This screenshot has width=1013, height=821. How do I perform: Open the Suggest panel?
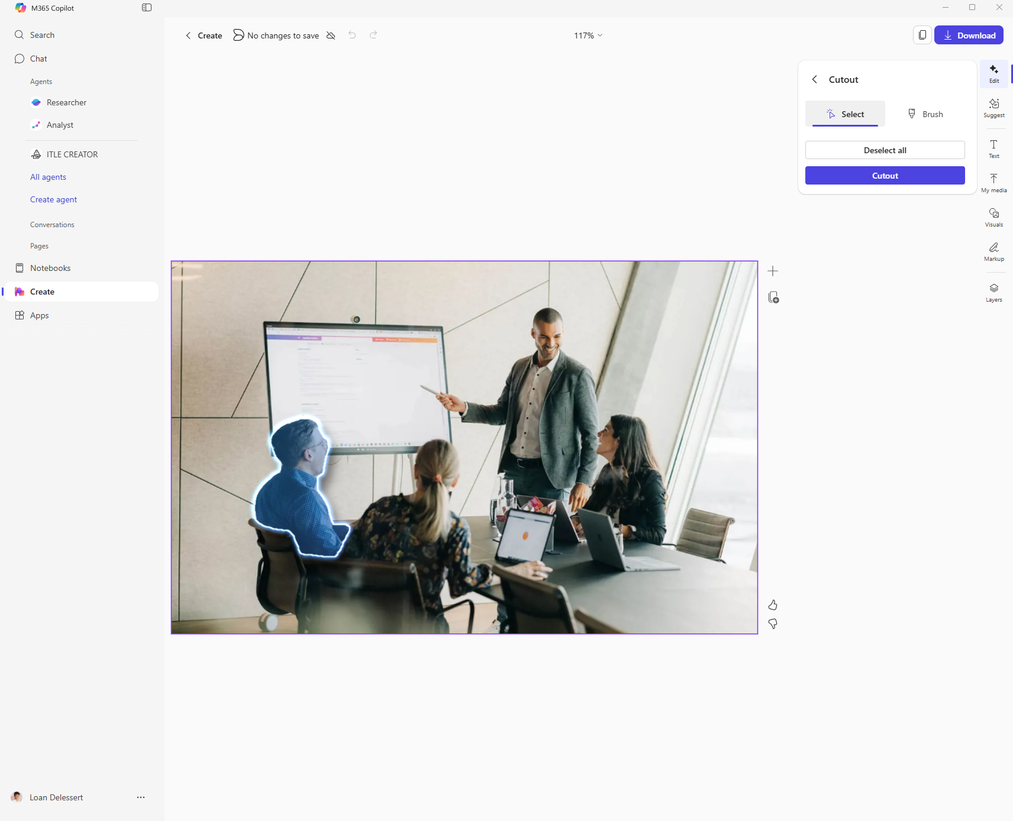(993, 107)
